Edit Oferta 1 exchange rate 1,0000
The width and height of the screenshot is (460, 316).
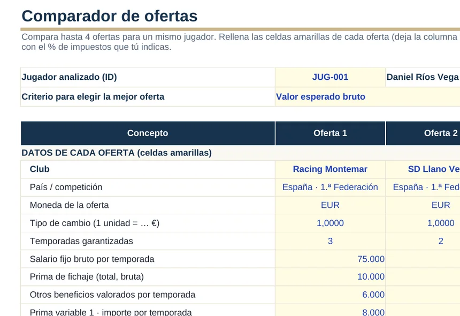(330, 223)
